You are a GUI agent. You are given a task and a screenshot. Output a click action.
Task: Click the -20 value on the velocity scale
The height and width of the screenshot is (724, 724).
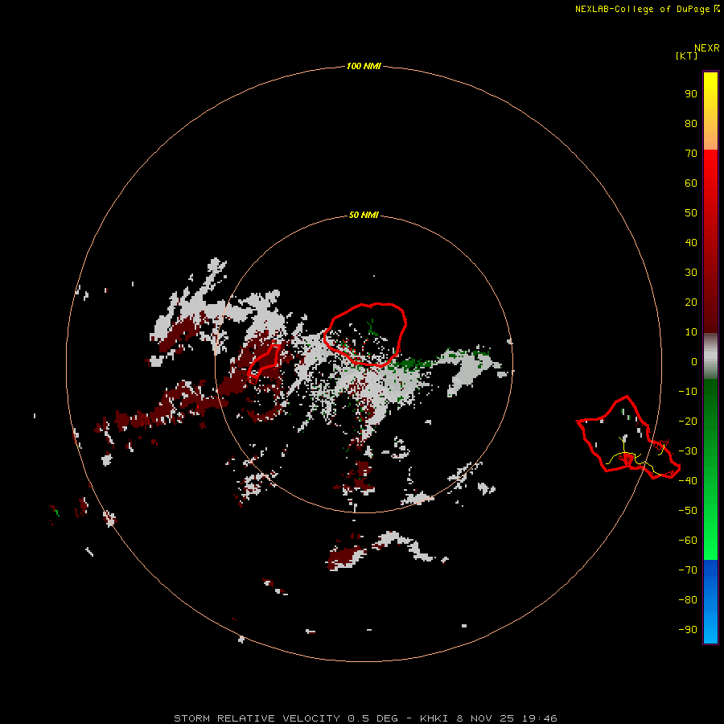pyautogui.click(x=688, y=421)
